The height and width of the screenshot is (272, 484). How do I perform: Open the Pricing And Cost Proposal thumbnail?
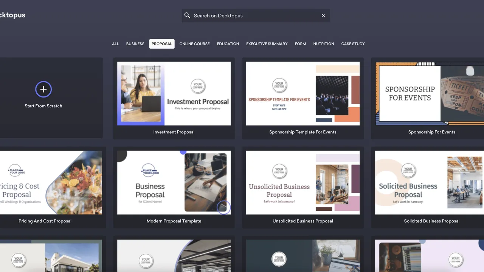pyautogui.click(x=51, y=183)
